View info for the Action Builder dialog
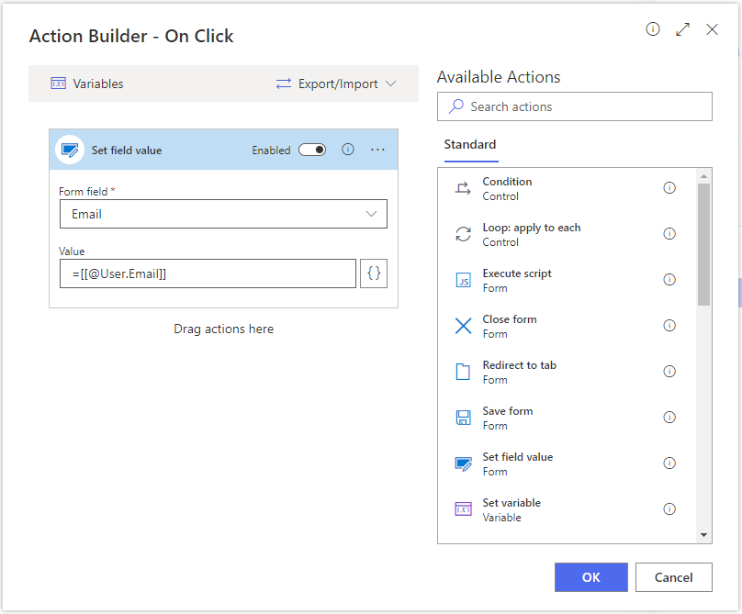The width and height of the screenshot is (742, 614). click(652, 29)
